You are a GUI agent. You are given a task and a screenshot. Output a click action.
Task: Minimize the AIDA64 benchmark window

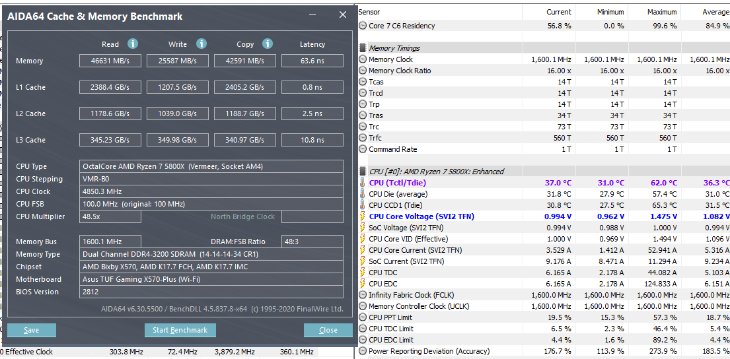[313, 15]
